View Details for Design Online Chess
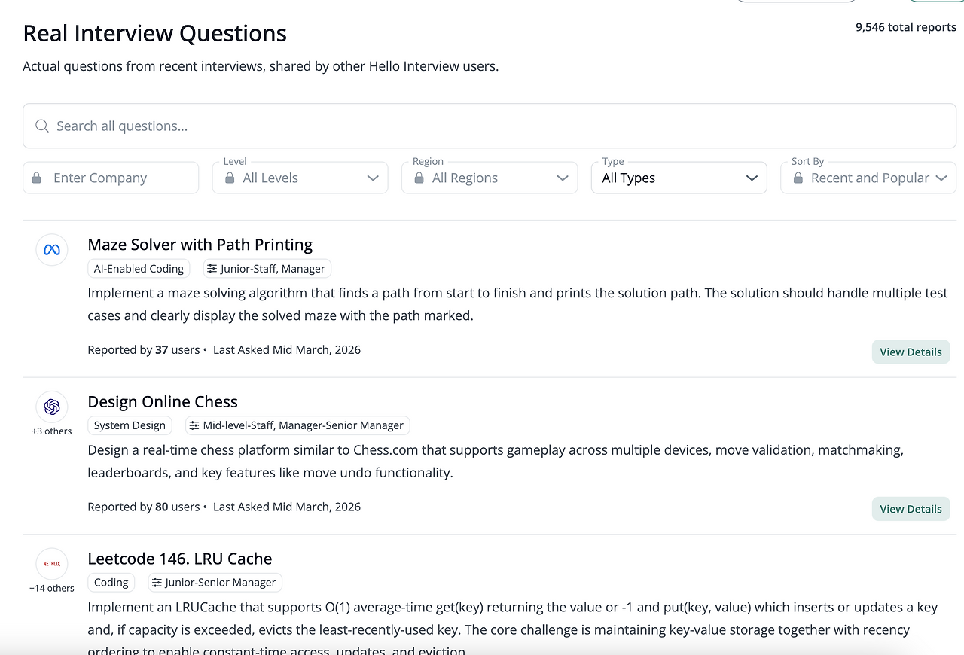The height and width of the screenshot is (655, 964). pyautogui.click(x=911, y=510)
